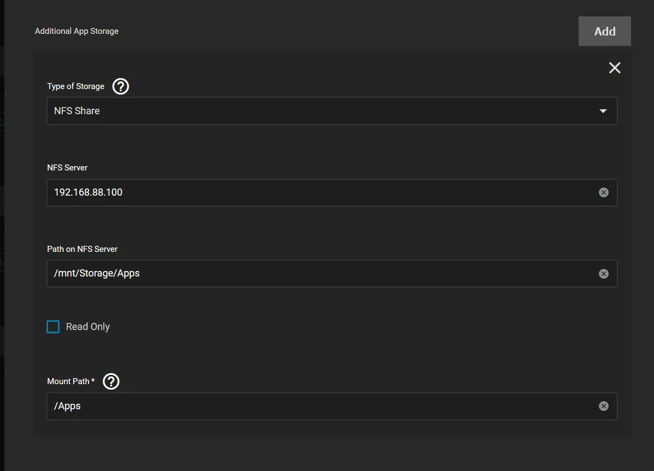Clear the Mount Path field value
The height and width of the screenshot is (471, 654).
603,406
